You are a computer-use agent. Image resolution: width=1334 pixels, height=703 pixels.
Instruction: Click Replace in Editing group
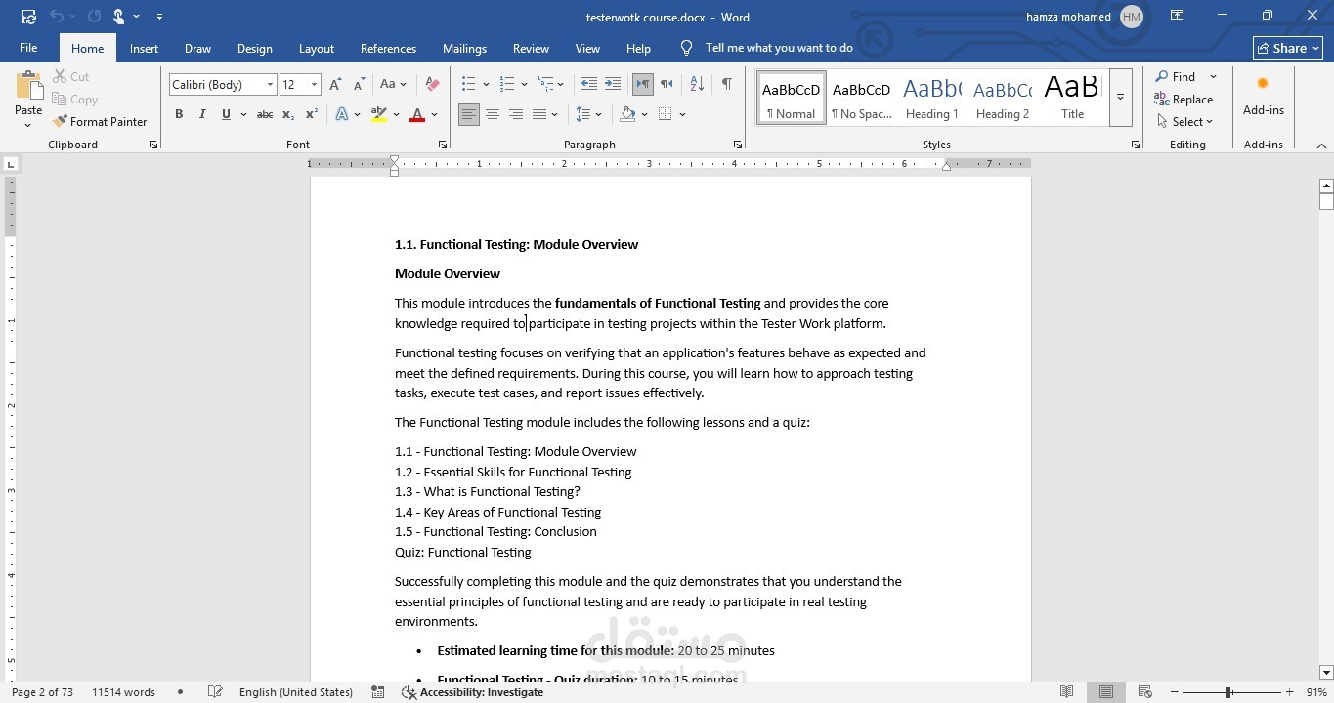pyautogui.click(x=1183, y=99)
